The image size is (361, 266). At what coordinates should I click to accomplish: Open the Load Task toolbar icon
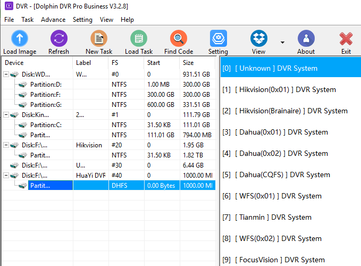pos(139,38)
